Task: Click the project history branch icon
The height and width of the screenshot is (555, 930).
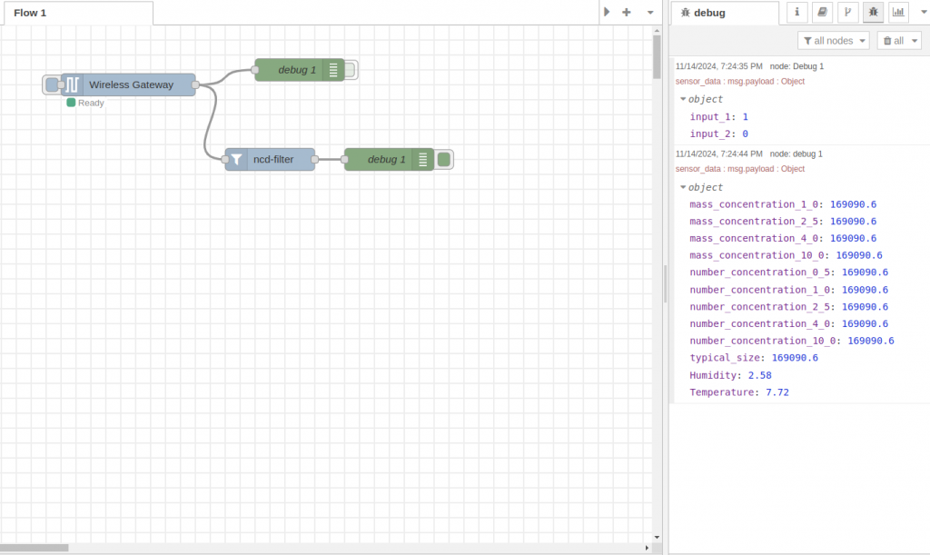Action: (847, 12)
